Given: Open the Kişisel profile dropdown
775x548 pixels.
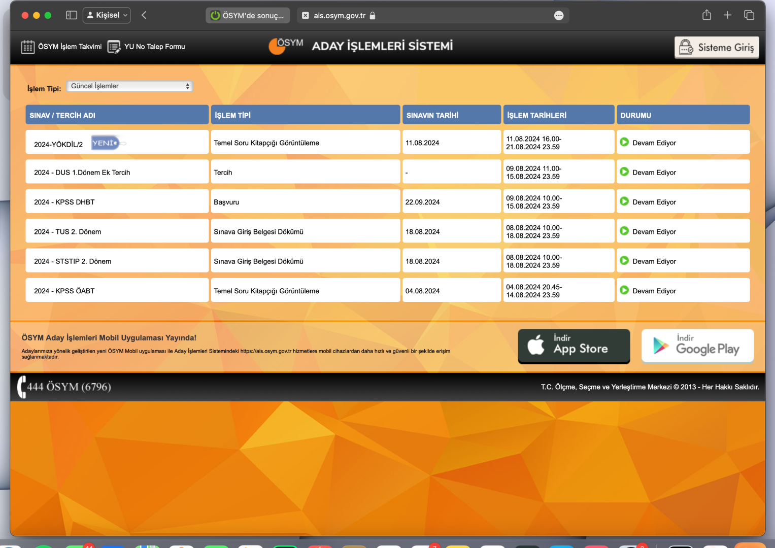Looking at the screenshot, I should tap(107, 15).
